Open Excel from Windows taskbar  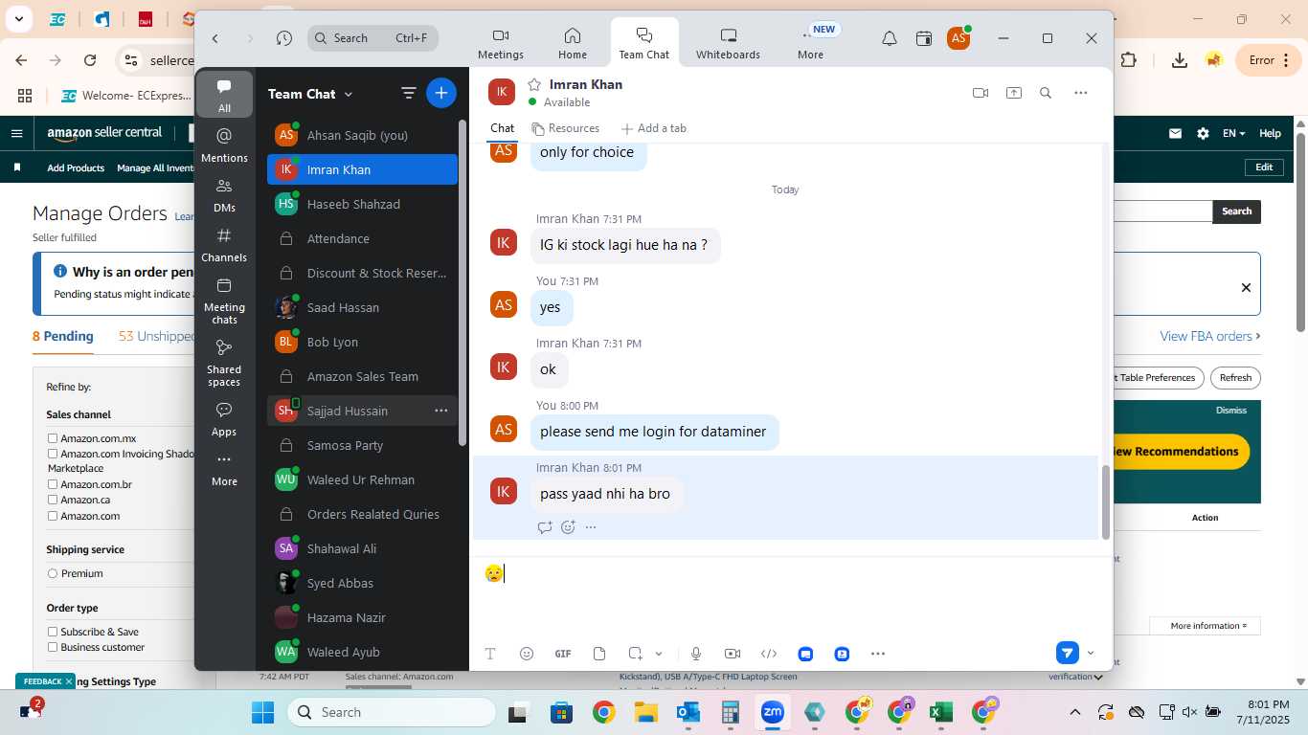(940, 712)
